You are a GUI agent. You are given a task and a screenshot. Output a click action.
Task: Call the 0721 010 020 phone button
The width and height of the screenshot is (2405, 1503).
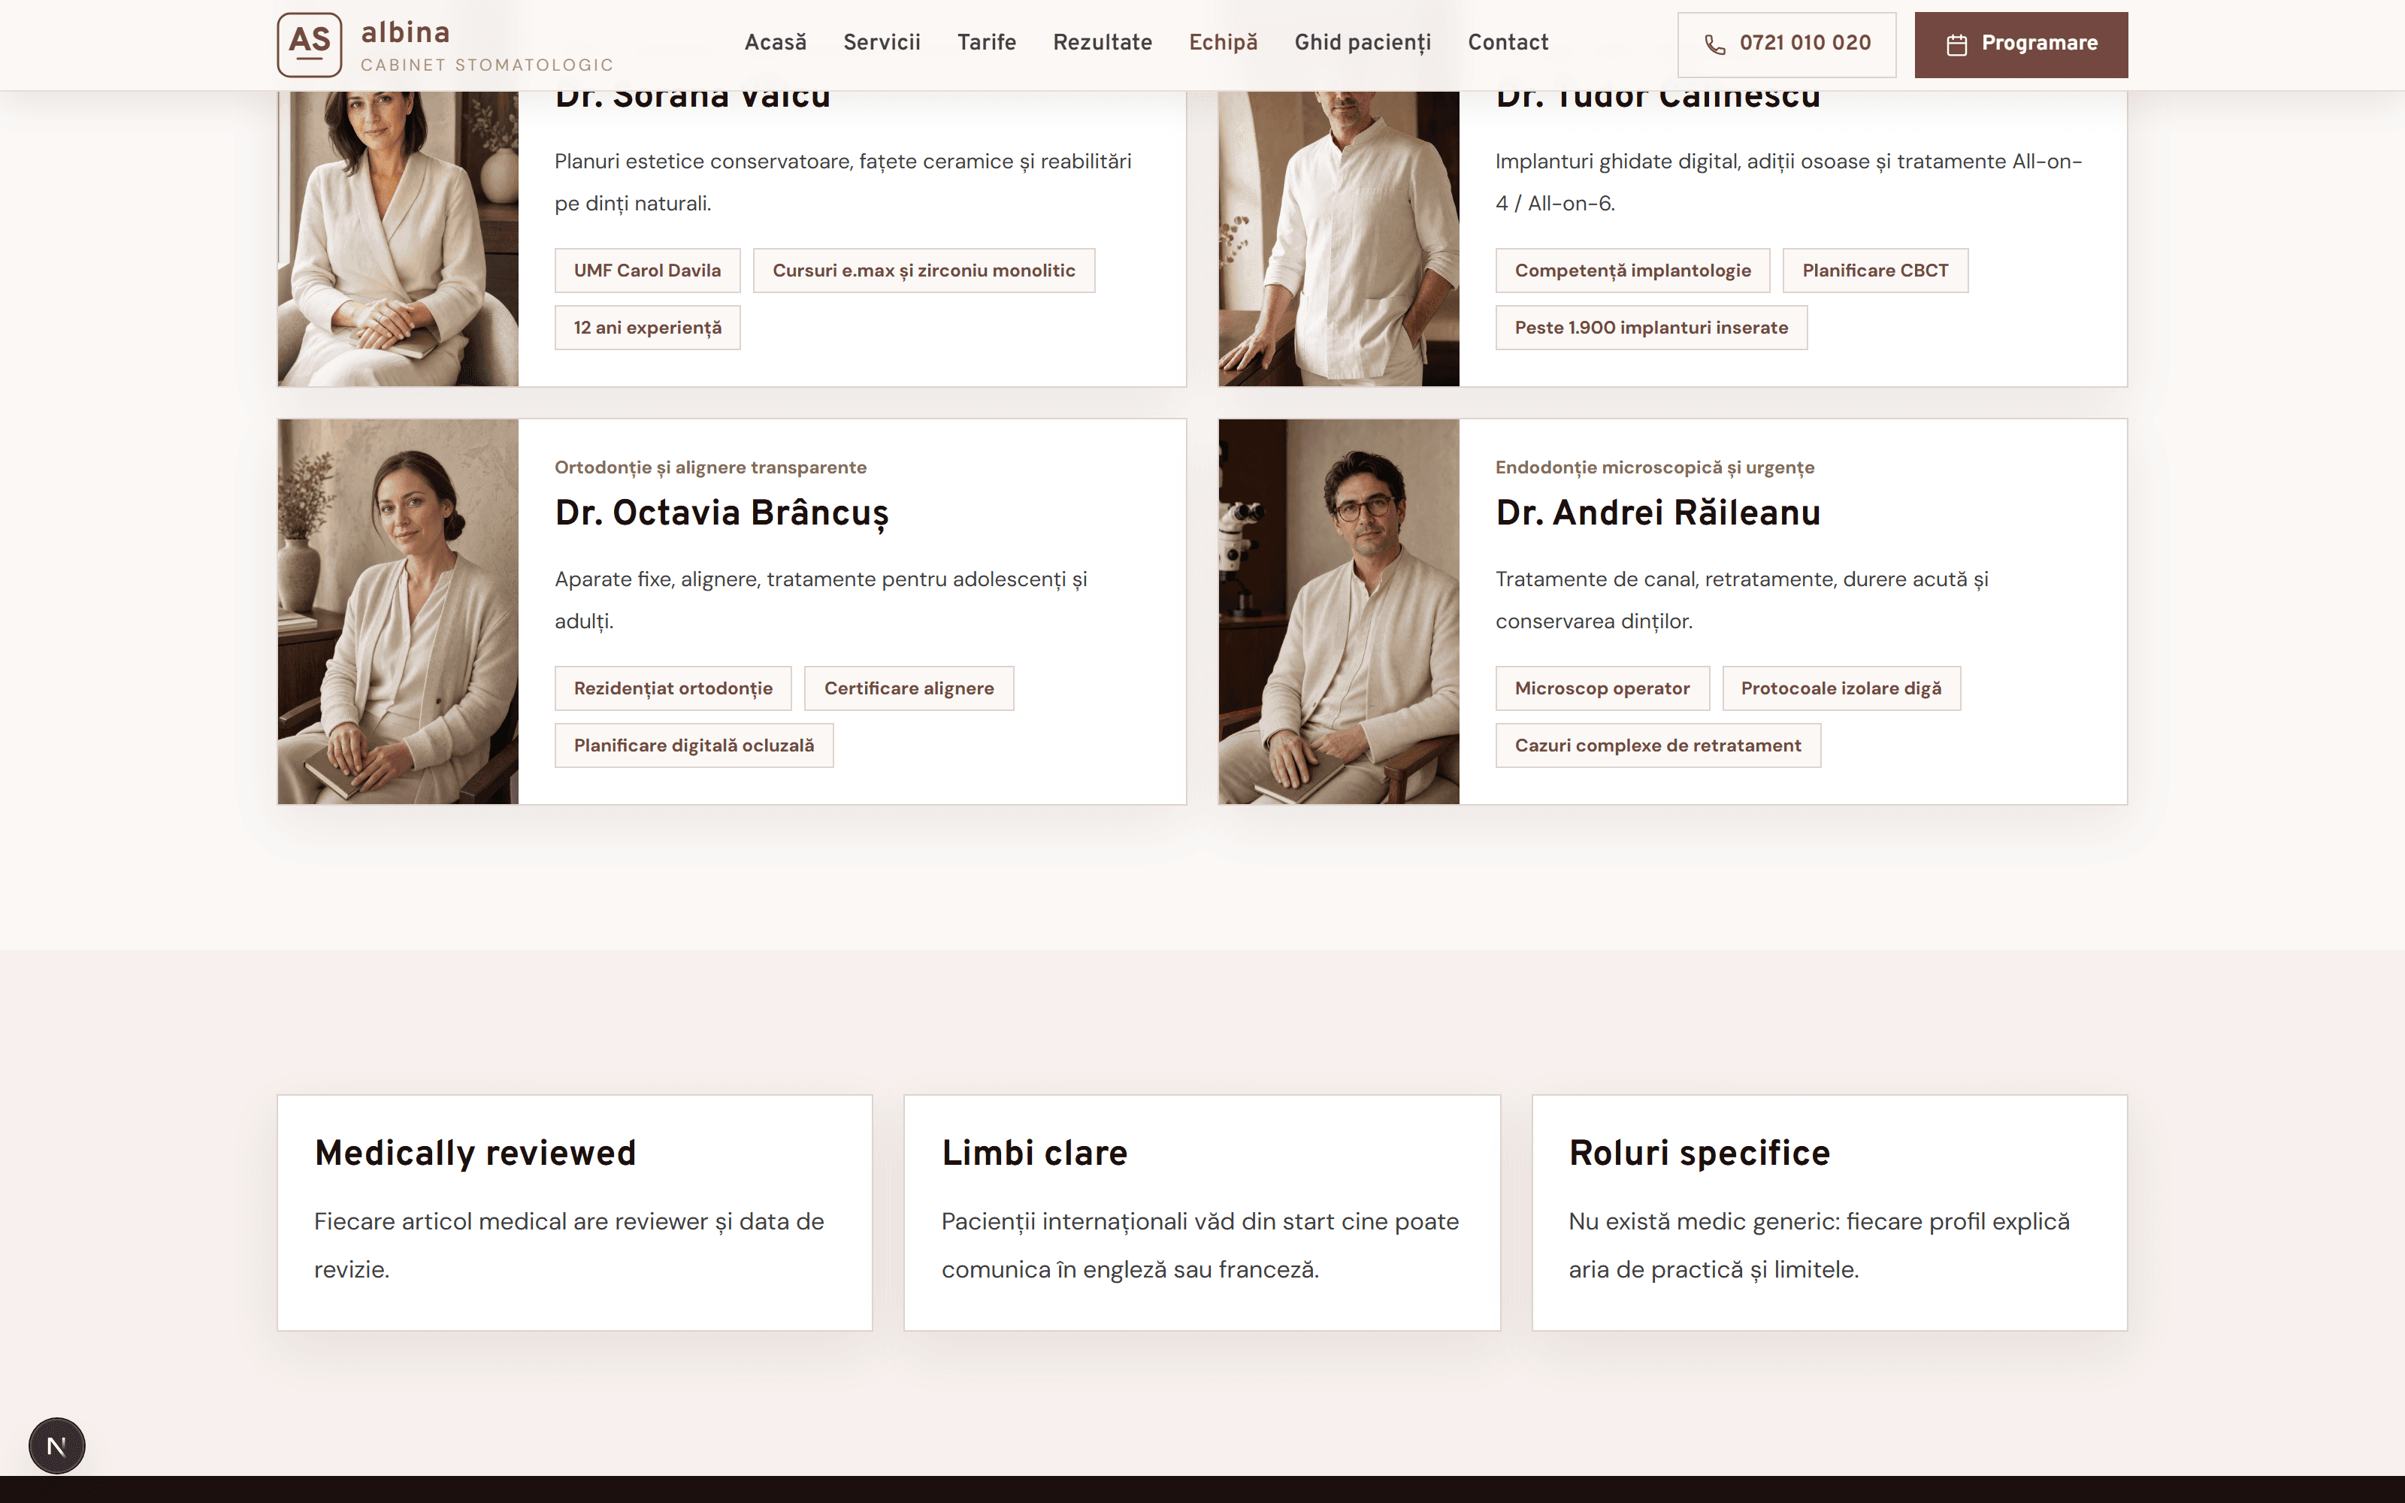tap(1786, 45)
